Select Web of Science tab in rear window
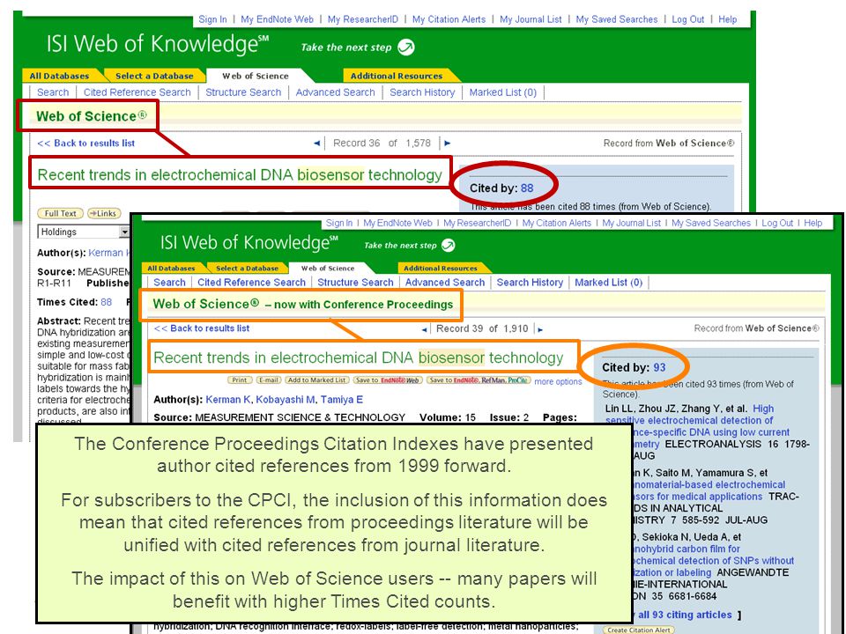Viewport: 846px width, 634px height. pyautogui.click(x=256, y=76)
